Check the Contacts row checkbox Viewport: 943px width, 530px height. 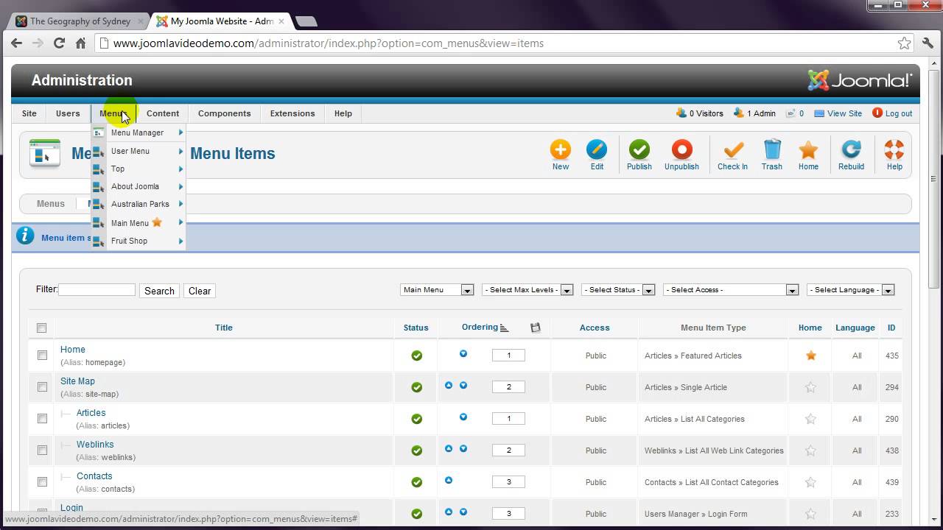[x=42, y=481]
